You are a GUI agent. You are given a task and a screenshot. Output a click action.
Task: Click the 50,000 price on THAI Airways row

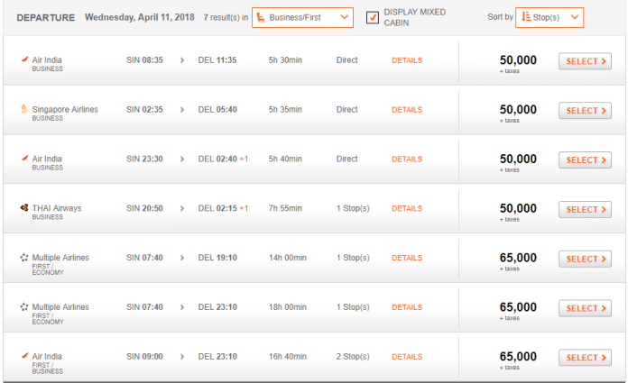(518, 208)
